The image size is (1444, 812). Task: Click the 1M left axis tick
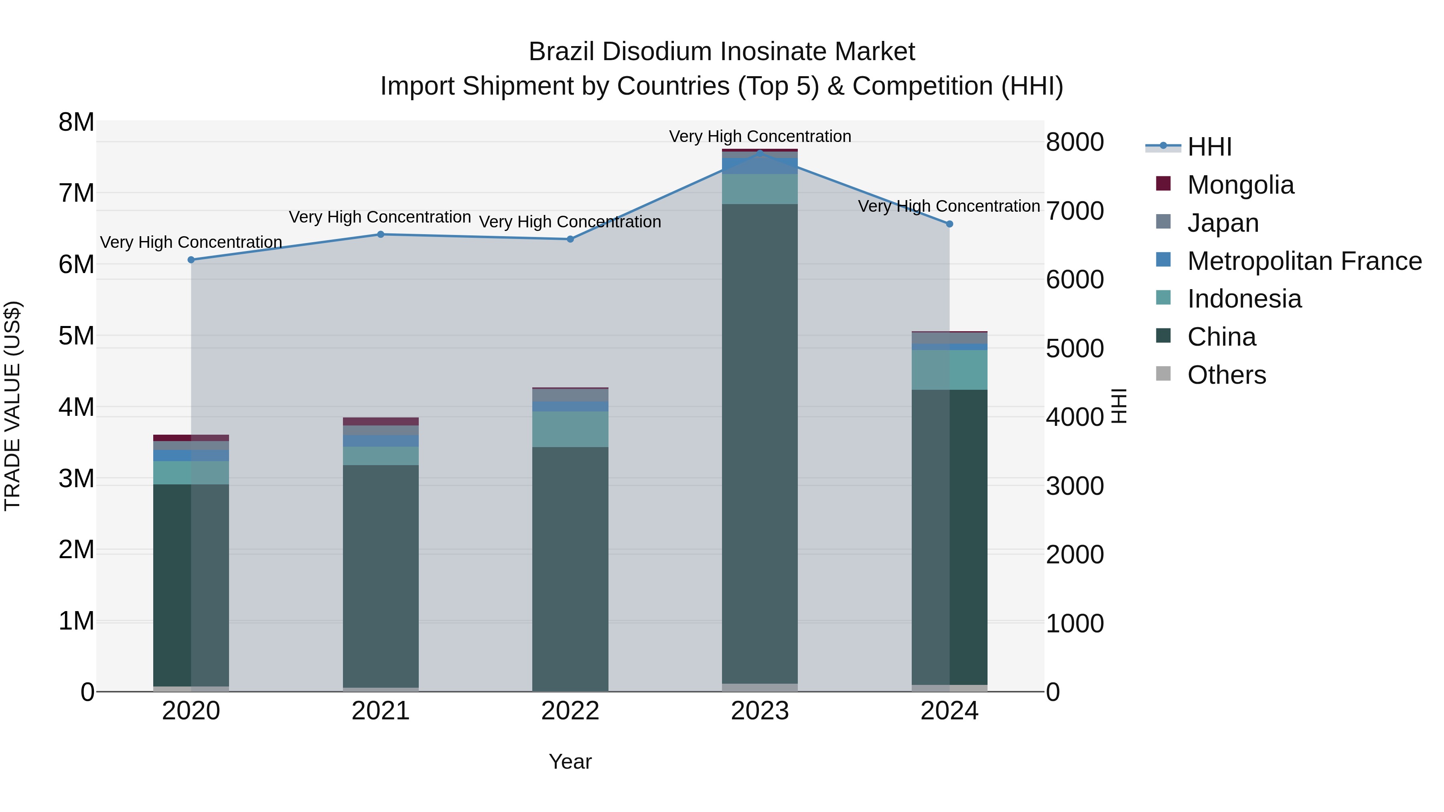click(76, 622)
